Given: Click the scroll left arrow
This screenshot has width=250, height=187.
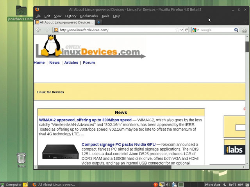Looking at the screenshot, I should (36, 167).
